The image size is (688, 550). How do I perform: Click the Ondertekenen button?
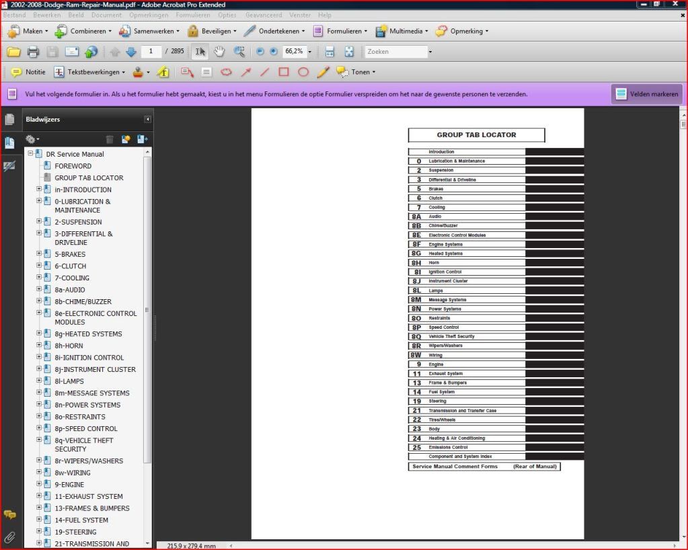click(x=274, y=31)
